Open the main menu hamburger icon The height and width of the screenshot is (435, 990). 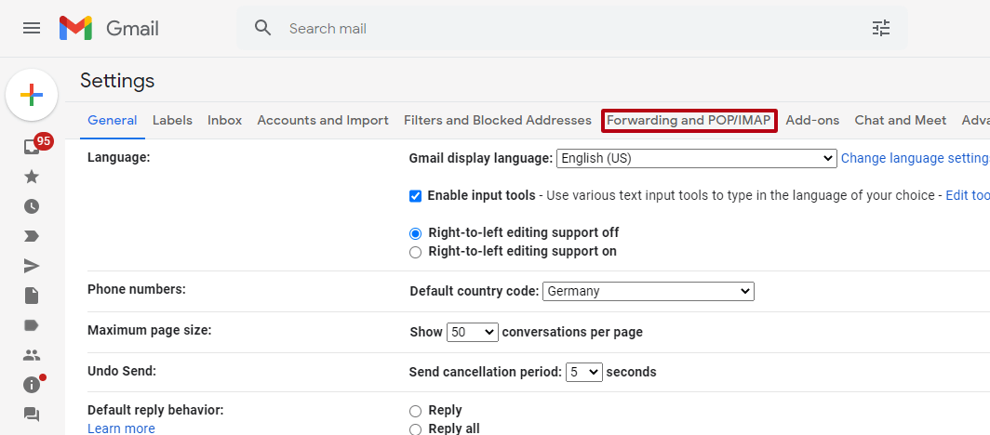[32, 28]
